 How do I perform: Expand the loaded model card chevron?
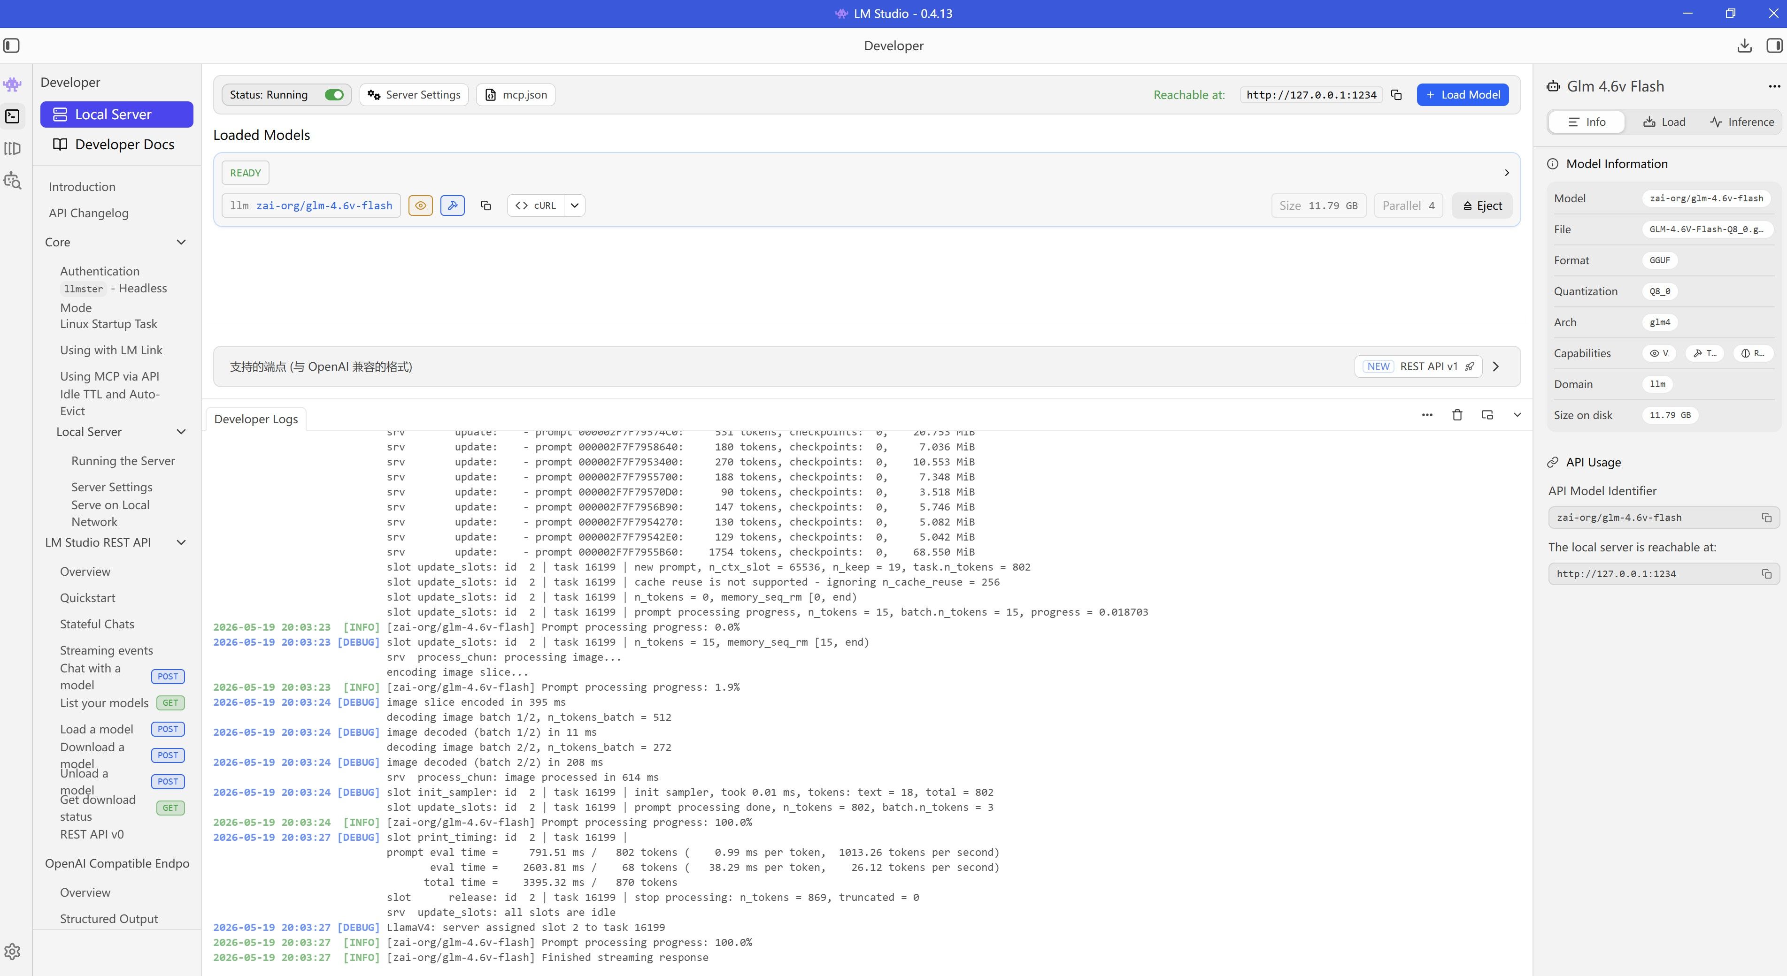click(1506, 173)
